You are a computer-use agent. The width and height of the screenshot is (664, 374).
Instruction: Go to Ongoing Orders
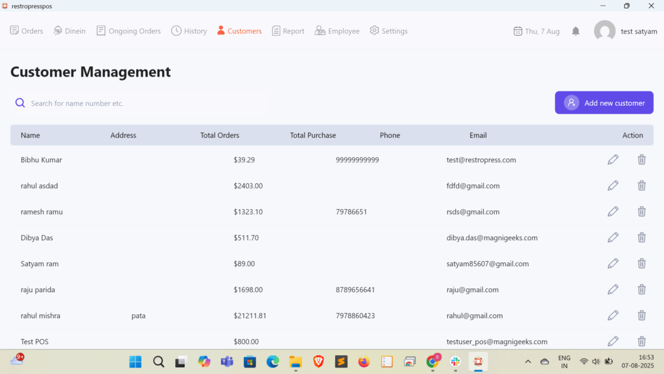[x=128, y=31]
